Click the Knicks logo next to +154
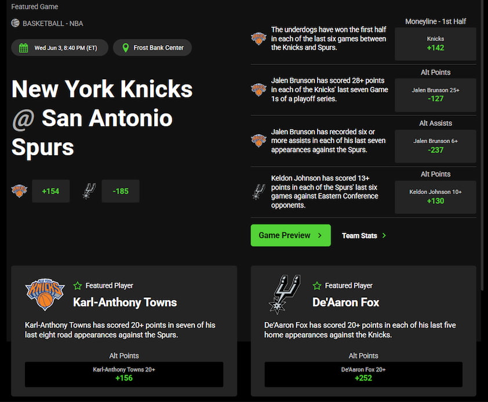The image size is (488, 402). (x=19, y=191)
